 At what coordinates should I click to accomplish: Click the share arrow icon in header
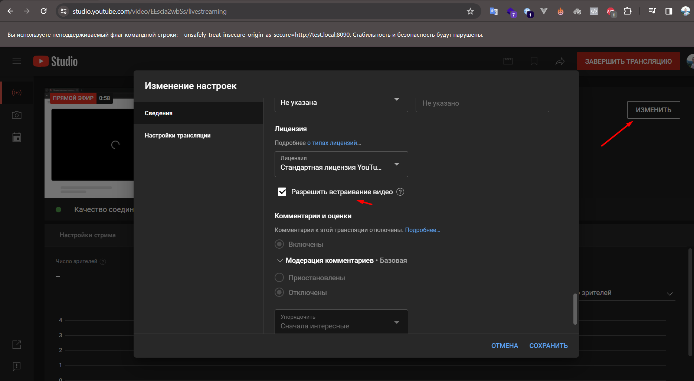[560, 61]
